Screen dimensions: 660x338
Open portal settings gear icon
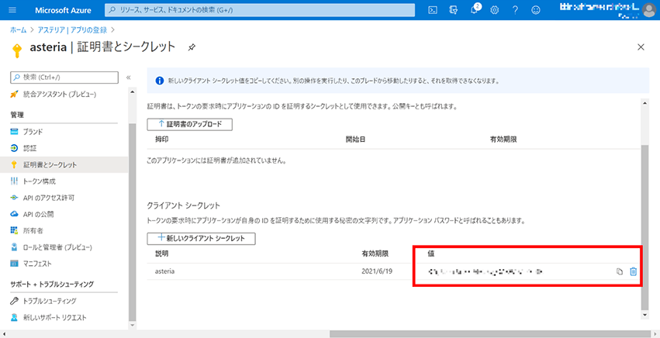[x=495, y=10]
